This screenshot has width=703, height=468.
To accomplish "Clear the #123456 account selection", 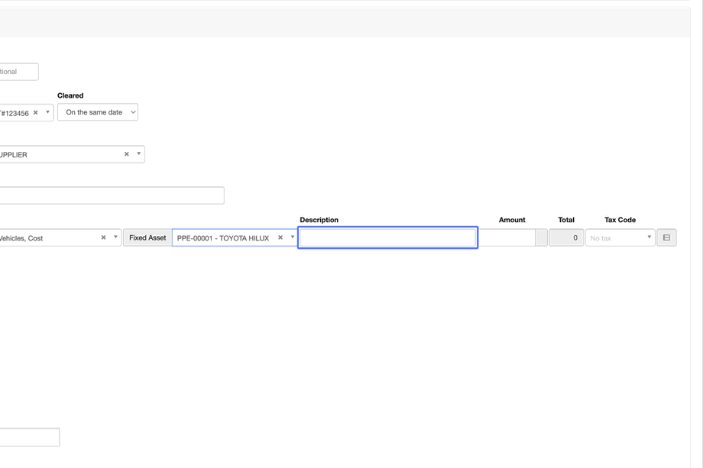I will (x=36, y=113).
